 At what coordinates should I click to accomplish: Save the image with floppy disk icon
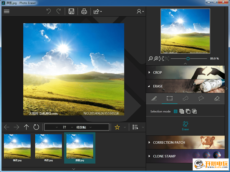click(x=71, y=11)
